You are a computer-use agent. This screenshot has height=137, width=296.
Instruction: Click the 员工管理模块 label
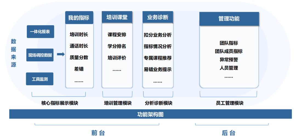click(230, 103)
